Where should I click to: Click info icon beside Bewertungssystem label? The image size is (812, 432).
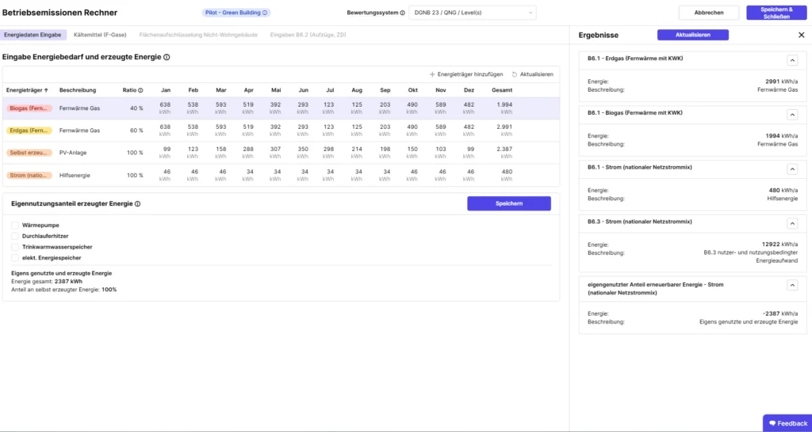tap(402, 13)
